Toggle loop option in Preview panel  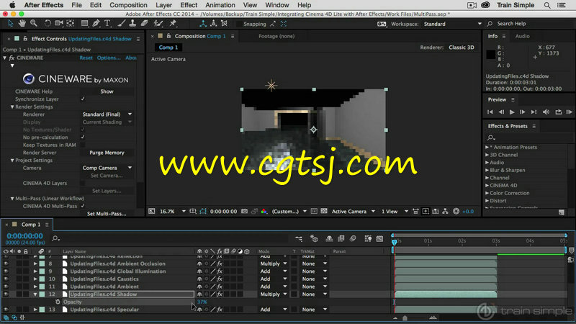tap(559, 112)
